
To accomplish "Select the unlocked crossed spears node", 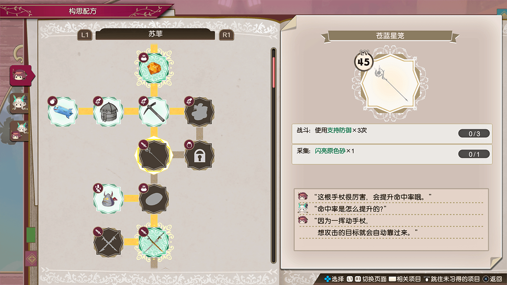I will (154, 241).
